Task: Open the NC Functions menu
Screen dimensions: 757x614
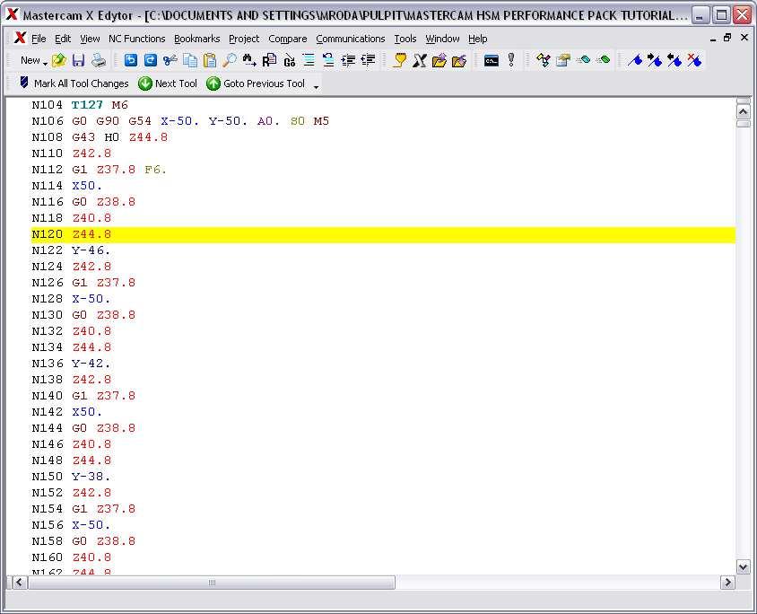Action: click(136, 39)
